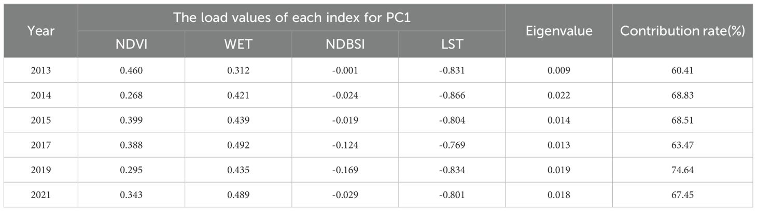Click the WET column header

click(x=239, y=44)
